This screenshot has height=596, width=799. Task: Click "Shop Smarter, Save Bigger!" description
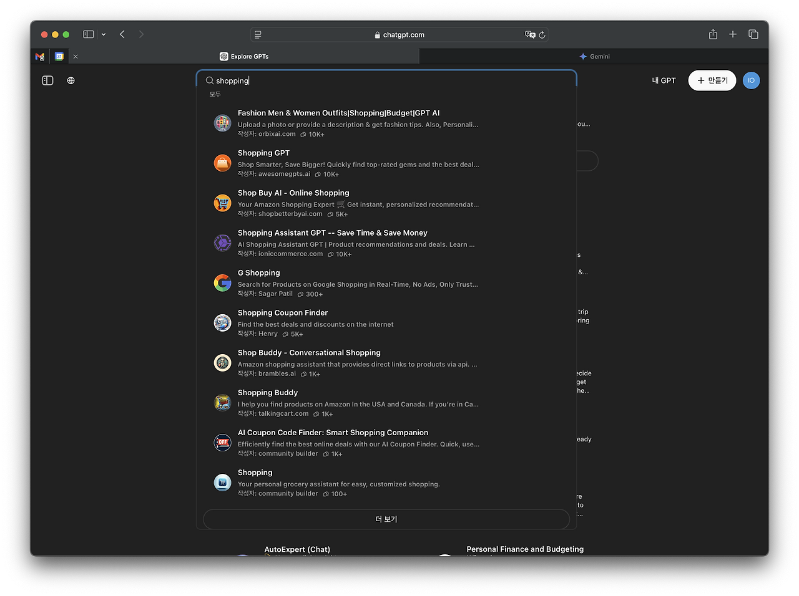coord(358,165)
